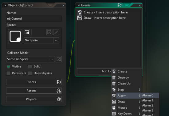Screen dimensions: 169x116
Task: Click the edit sprite icon button
Action: click(49, 32)
